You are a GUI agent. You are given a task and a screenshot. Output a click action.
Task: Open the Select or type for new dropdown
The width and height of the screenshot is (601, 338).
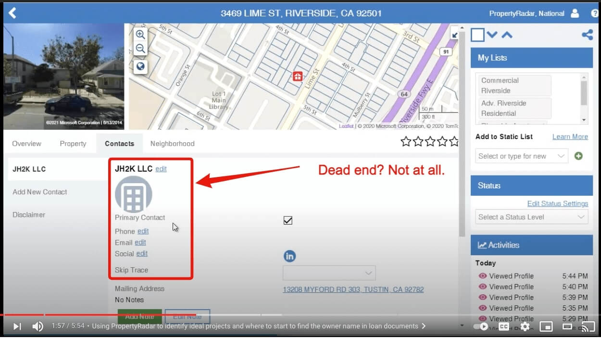(522, 156)
